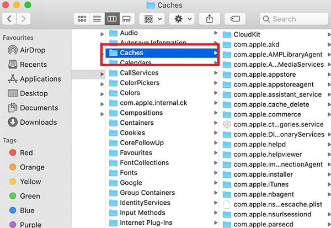
Task: Select the Input Methods folder
Action: 162,213
